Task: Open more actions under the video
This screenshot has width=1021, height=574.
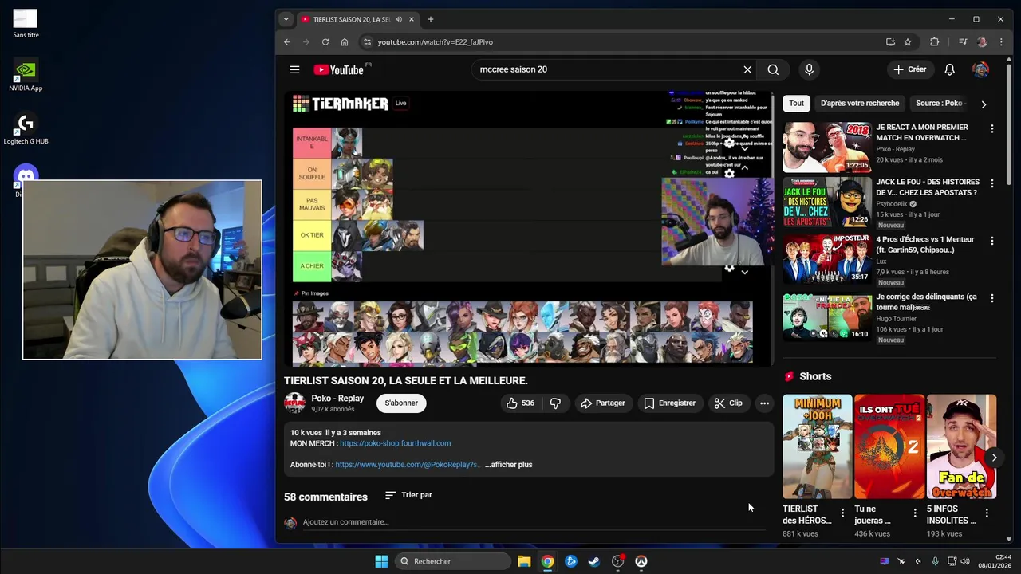Action: 764,403
